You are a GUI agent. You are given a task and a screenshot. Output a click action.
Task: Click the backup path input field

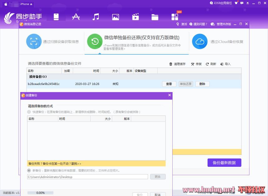(87, 177)
